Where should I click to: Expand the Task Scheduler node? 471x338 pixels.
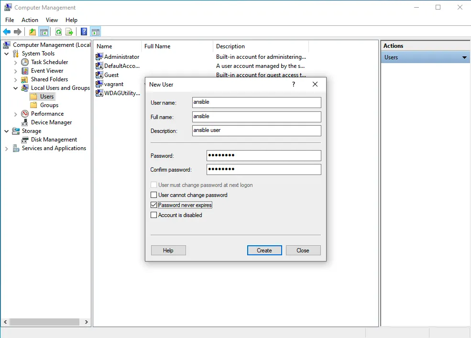(x=16, y=63)
